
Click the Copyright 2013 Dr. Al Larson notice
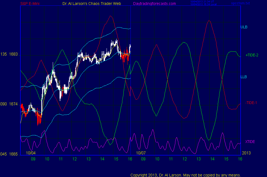coord(186,175)
